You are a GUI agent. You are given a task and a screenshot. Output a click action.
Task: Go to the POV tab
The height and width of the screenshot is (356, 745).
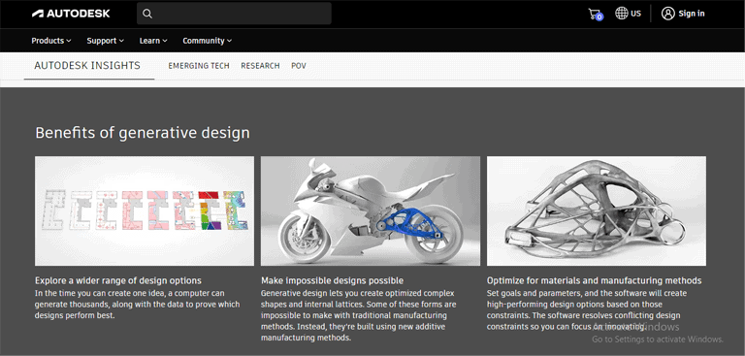pos(299,66)
